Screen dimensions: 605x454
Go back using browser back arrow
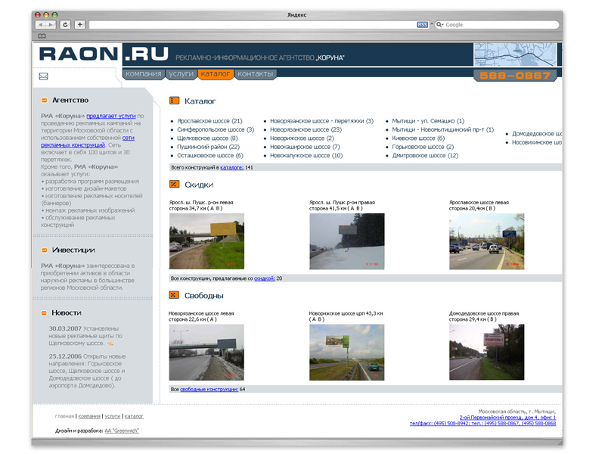coord(41,25)
